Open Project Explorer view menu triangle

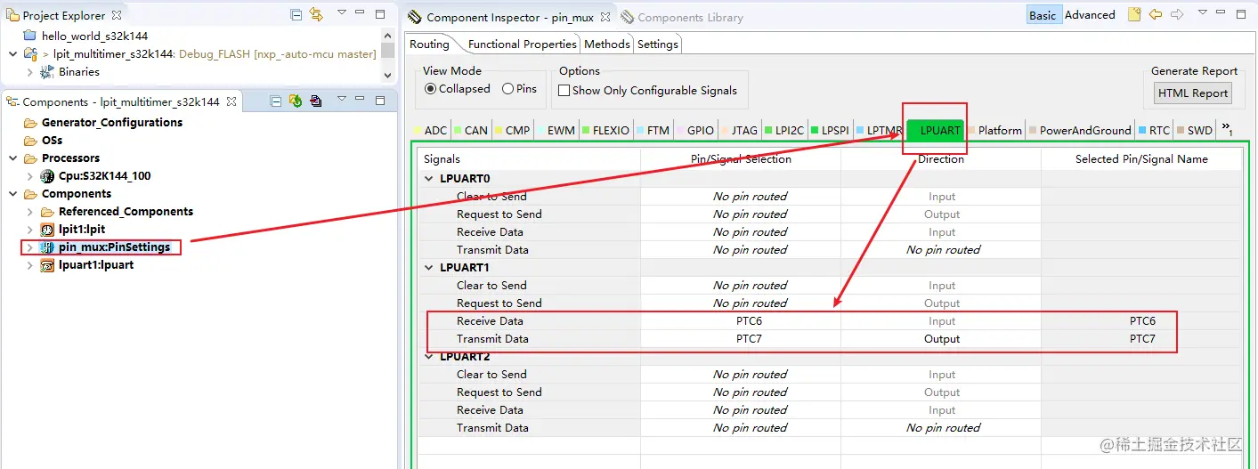(342, 14)
